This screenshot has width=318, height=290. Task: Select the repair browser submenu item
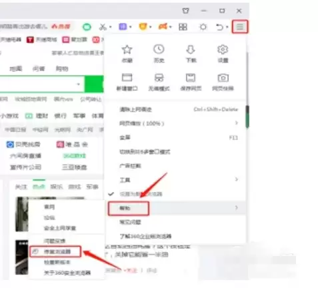(x=55, y=251)
